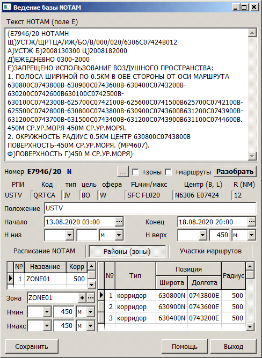The width and height of the screenshot is (262, 358).
Task: Expand the Нмин units dropdown
Action: (91, 312)
